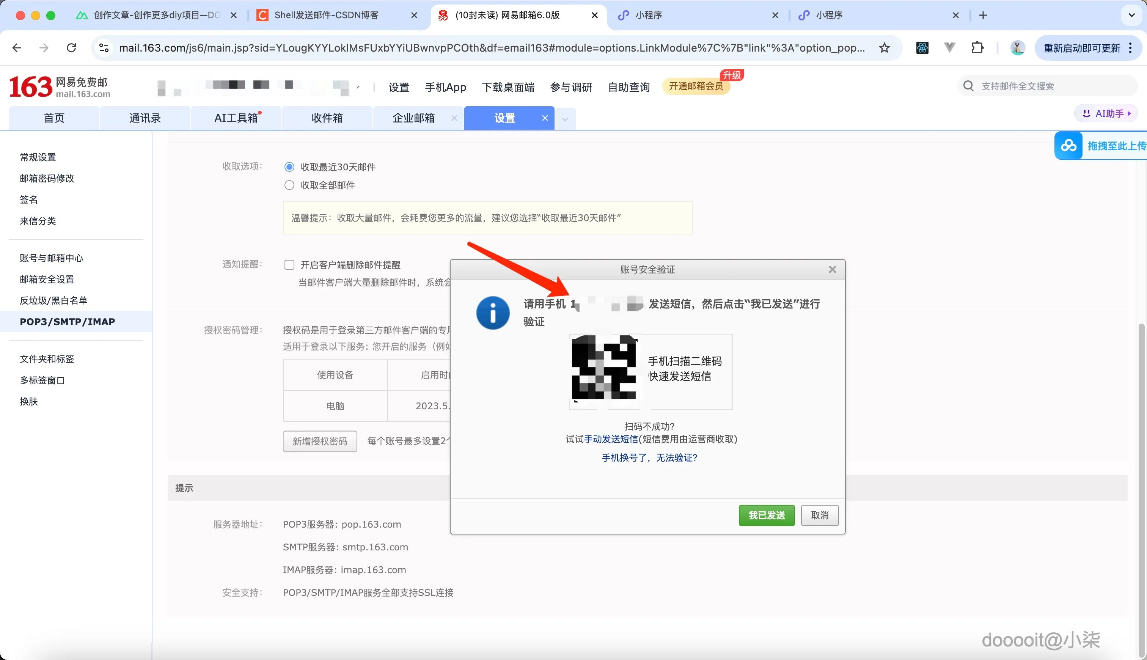Switch to the 通讯录 tab
Screen dimensions: 1147x660
point(145,118)
